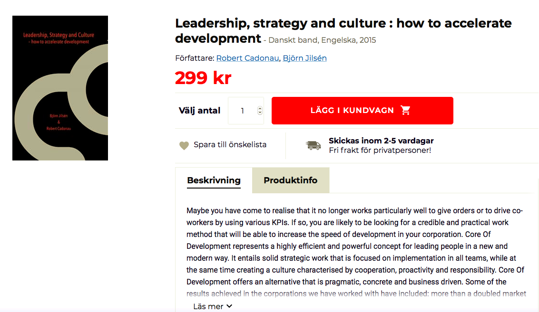Open author page for Björn Jilsén
This screenshot has height=312, width=539.
(304, 58)
